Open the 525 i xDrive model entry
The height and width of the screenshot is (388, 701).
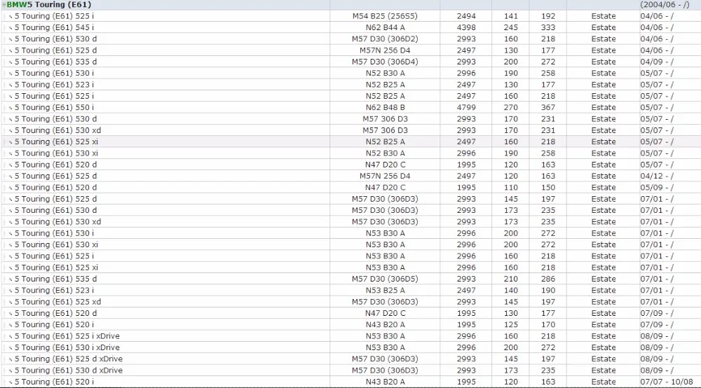point(67,335)
